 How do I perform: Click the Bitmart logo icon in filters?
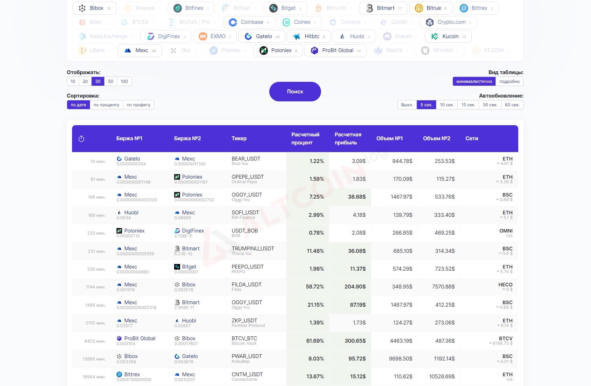click(369, 8)
